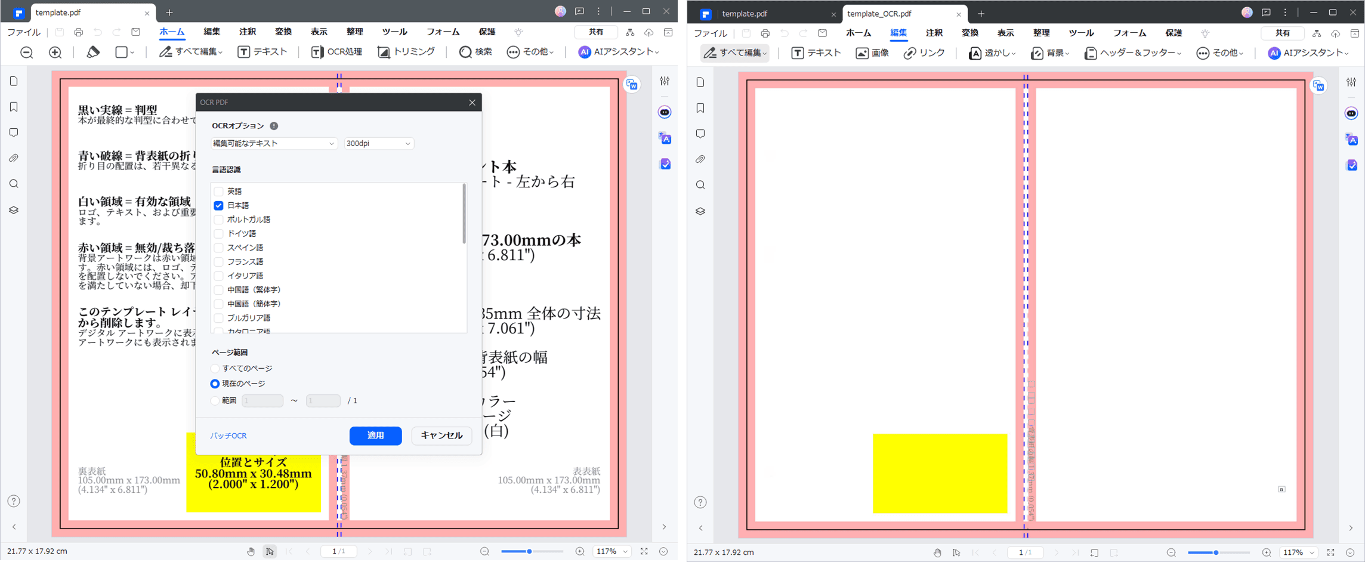Open バッチOCR link in OCR dialog
The image size is (1365, 562).
tap(228, 436)
